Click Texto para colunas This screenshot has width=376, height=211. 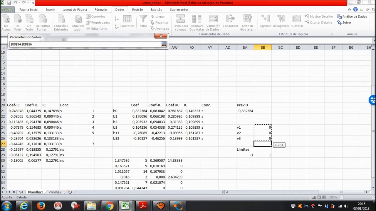(181, 23)
